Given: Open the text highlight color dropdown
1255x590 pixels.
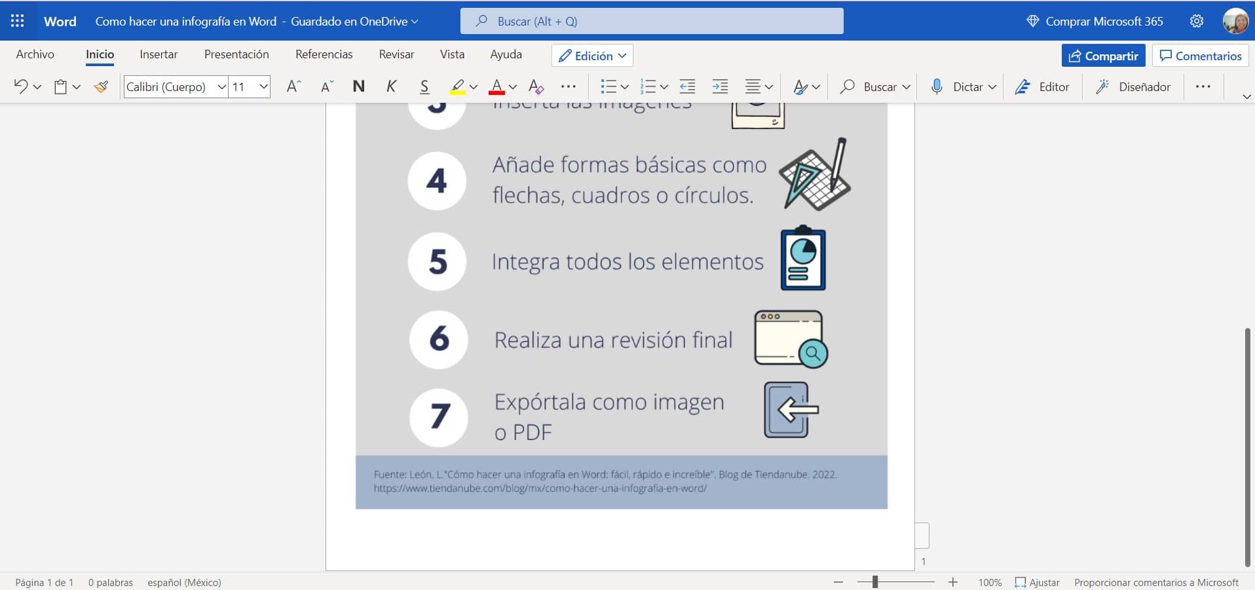Looking at the screenshot, I should tap(474, 87).
